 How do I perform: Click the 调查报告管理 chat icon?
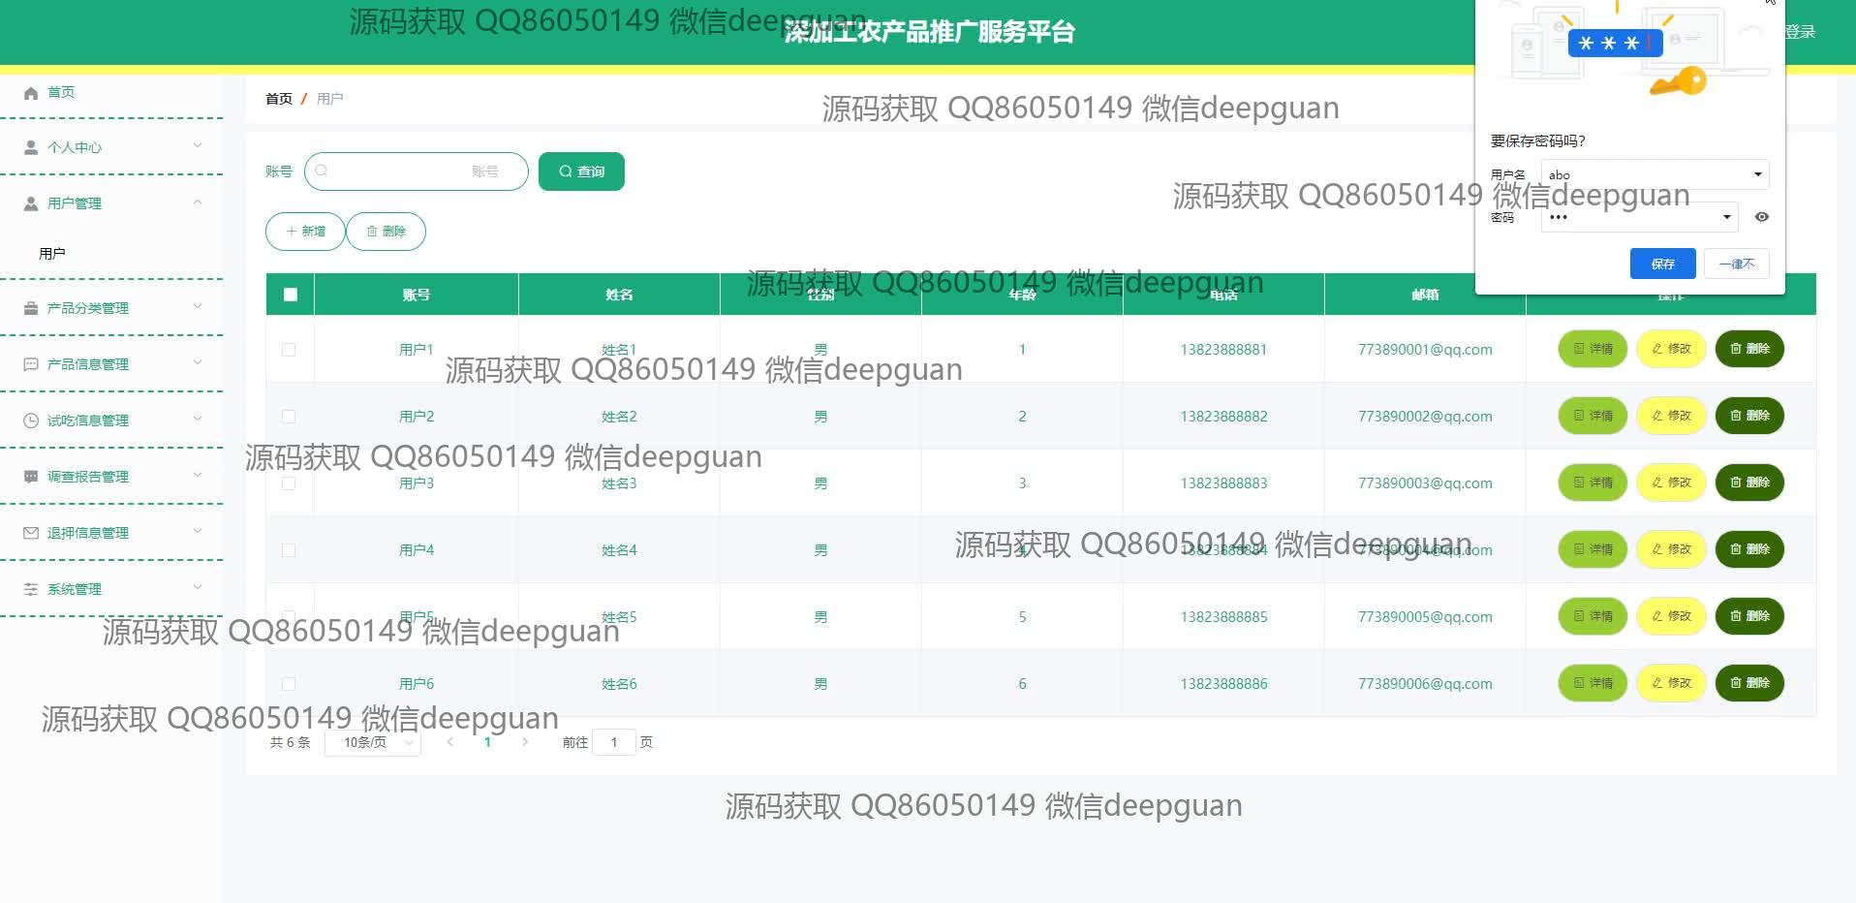click(x=31, y=477)
